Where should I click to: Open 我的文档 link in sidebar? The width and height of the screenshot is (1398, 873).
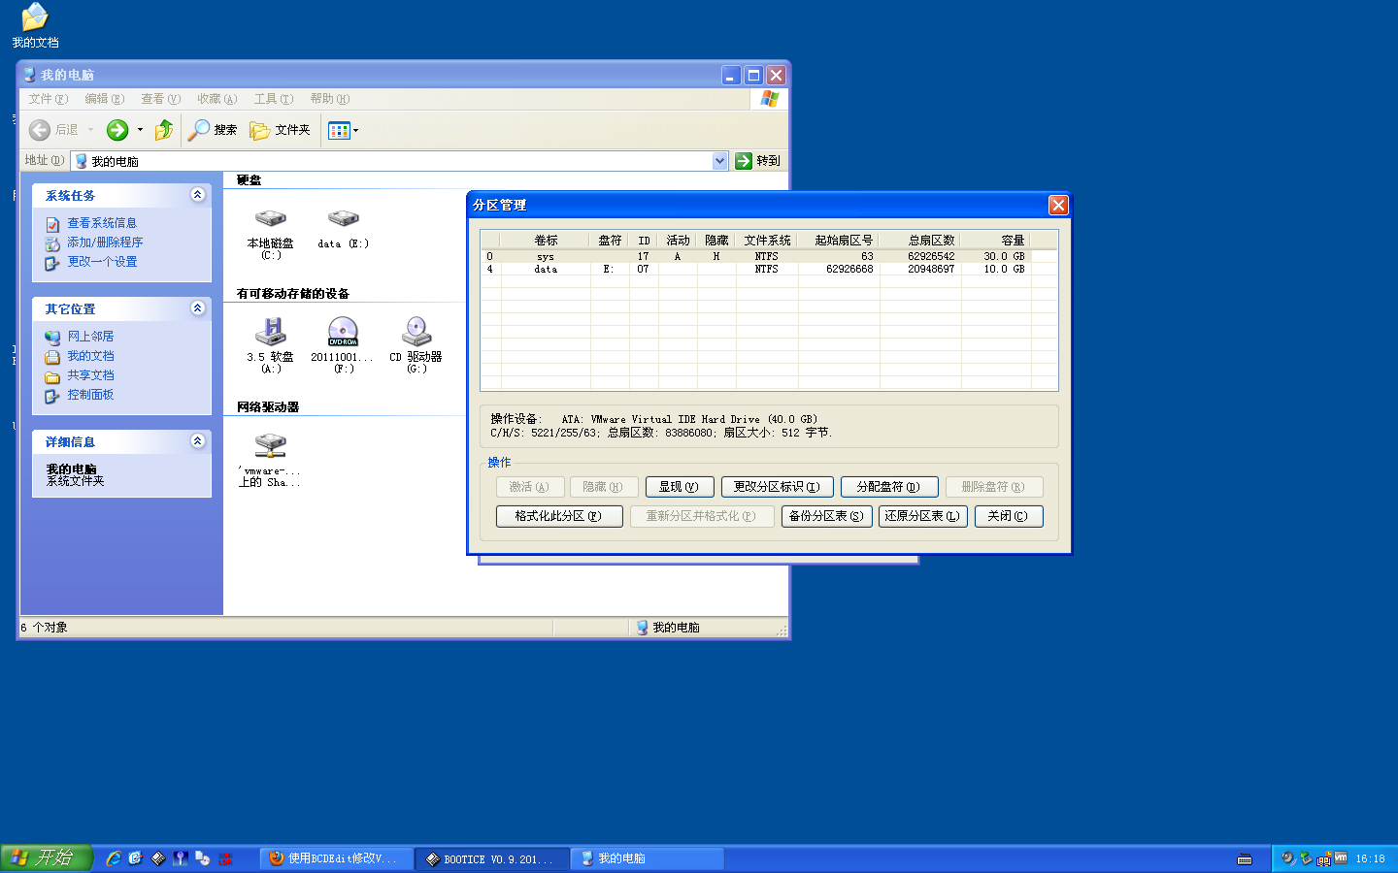(x=90, y=356)
